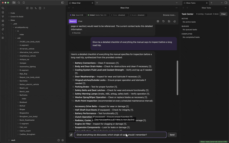The height and width of the screenshot is (143, 229).
Task: Collapse the Berlinetta folder
Action: (x=23, y=95)
